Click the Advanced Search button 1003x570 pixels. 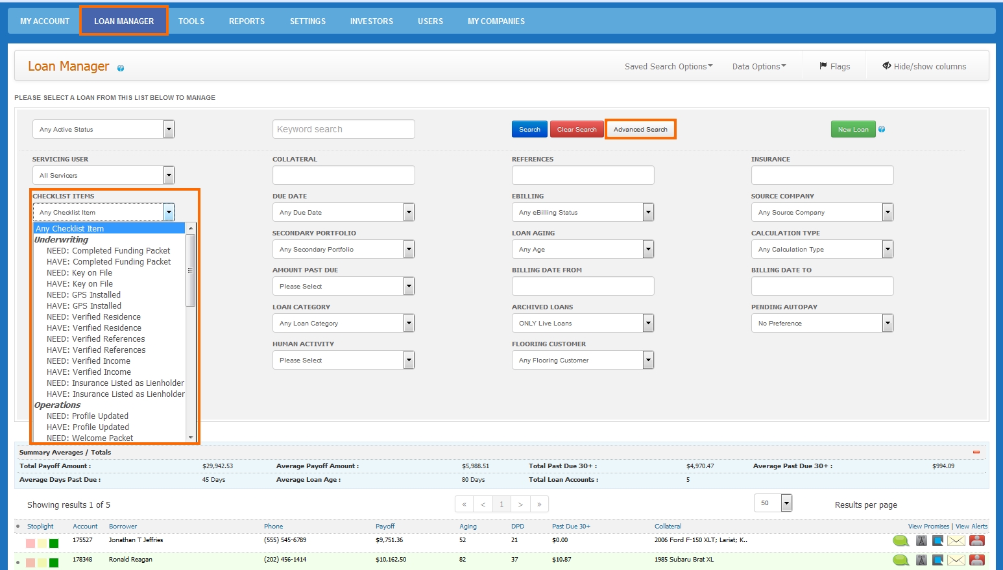[x=640, y=129]
